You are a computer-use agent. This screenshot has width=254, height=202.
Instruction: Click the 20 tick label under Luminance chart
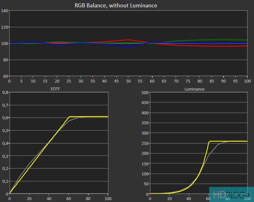(x=170, y=199)
